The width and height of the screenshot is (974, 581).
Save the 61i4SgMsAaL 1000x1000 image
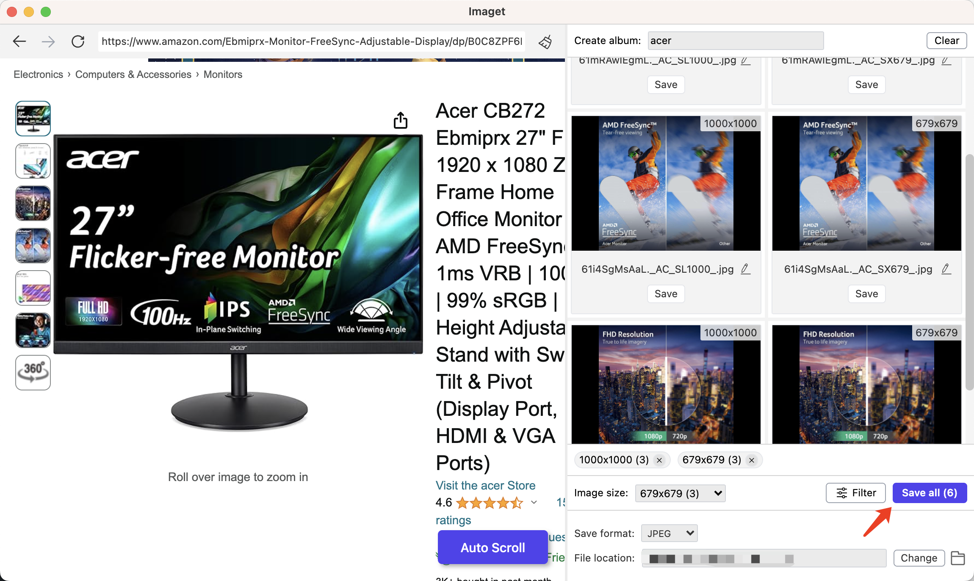pyautogui.click(x=666, y=293)
